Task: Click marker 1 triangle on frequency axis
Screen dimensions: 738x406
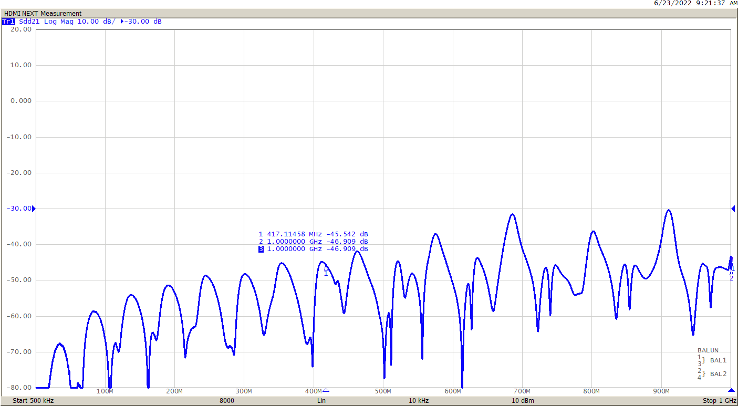Action: click(326, 390)
